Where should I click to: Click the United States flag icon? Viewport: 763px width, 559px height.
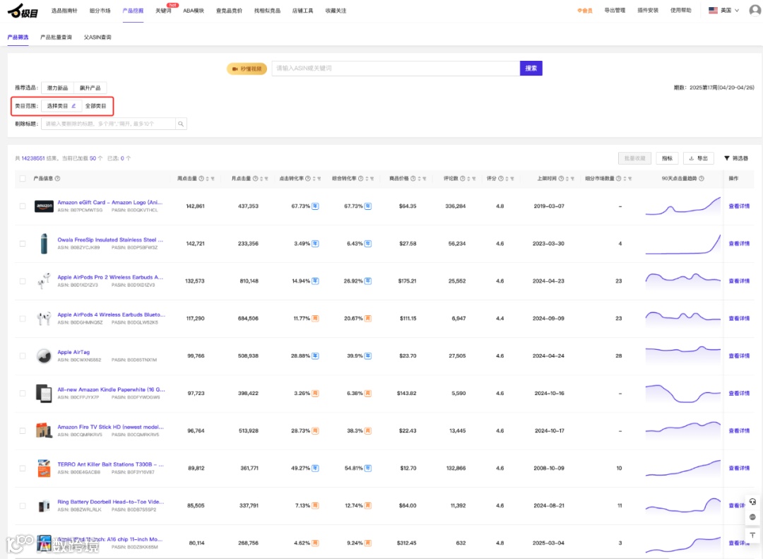[x=713, y=10]
